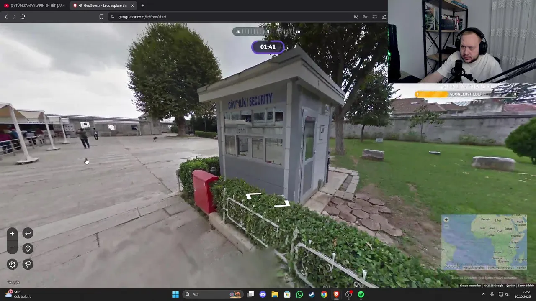Switch to Brave browser in the taskbar
The image size is (536, 301).
coord(336,294)
